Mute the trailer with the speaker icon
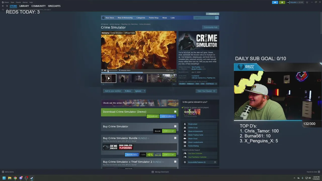Screen dimensions: 322x181 pos(105,70)
